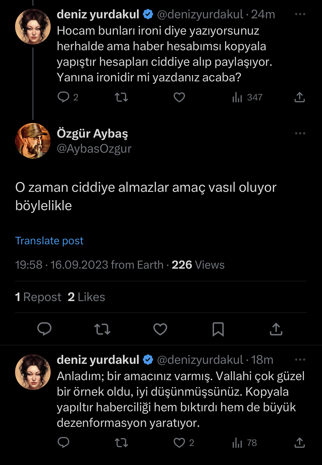View the 2 Likes list
The height and width of the screenshot is (465, 322).
(86, 297)
